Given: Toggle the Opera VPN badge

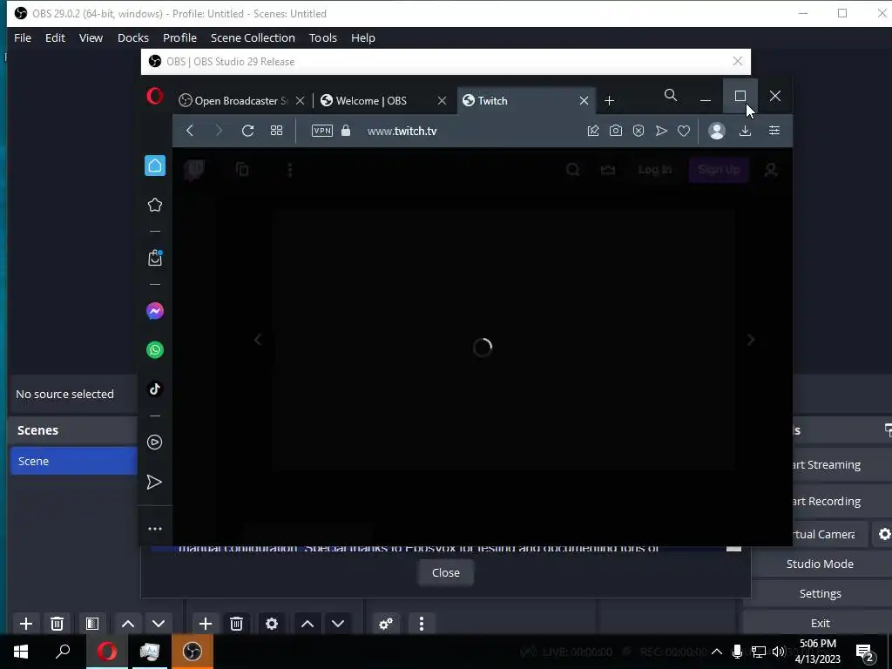Looking at the screenshot, I should point(322,131).
